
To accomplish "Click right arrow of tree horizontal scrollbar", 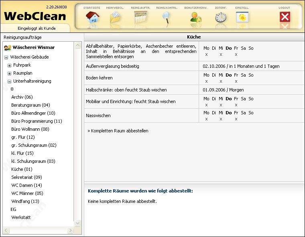I will (70, 231).
